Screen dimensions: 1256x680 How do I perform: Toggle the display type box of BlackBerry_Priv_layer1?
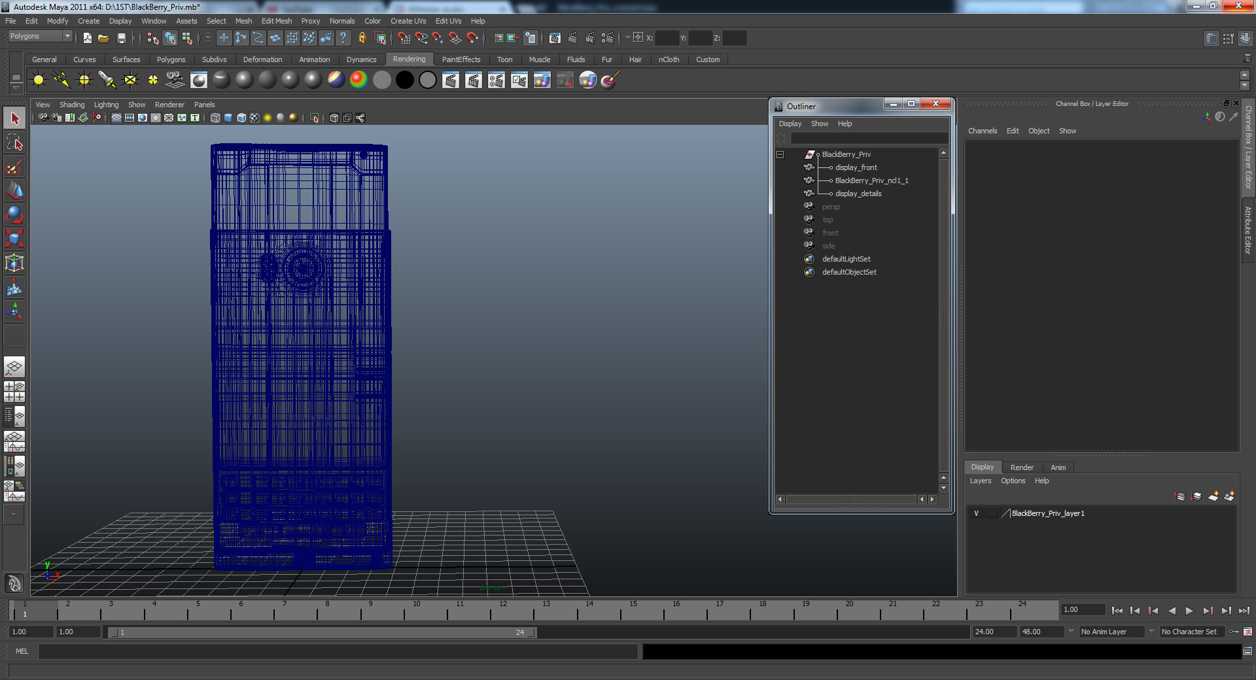pyautogui.click(x=992, y=513)
